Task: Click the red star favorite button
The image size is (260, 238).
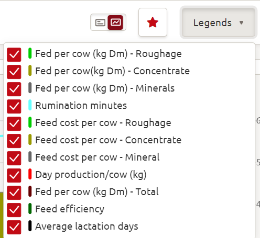Action: click(153, 22)
